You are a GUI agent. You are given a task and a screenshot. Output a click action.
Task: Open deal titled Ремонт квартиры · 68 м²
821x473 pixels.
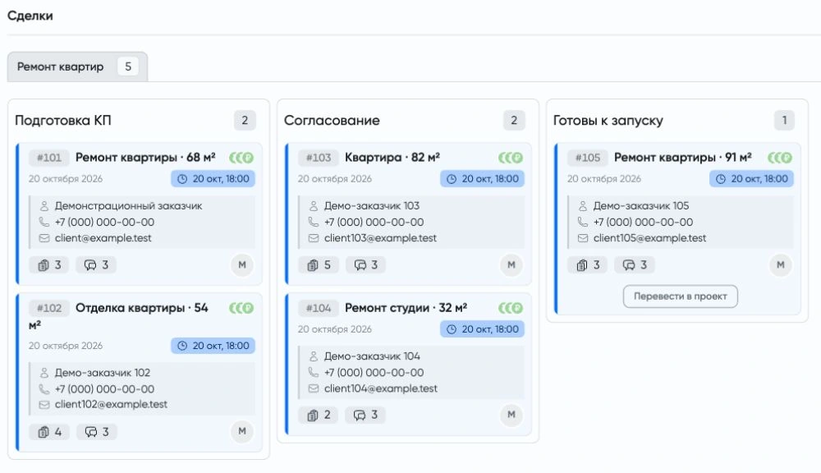point(145,158)
